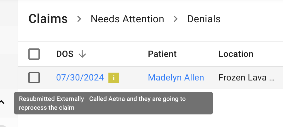Click the Location column header

coord(236,54)
